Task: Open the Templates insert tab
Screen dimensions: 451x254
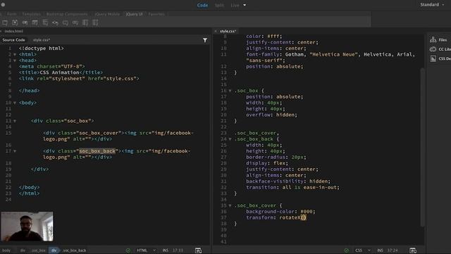Action: coord(31,14)
